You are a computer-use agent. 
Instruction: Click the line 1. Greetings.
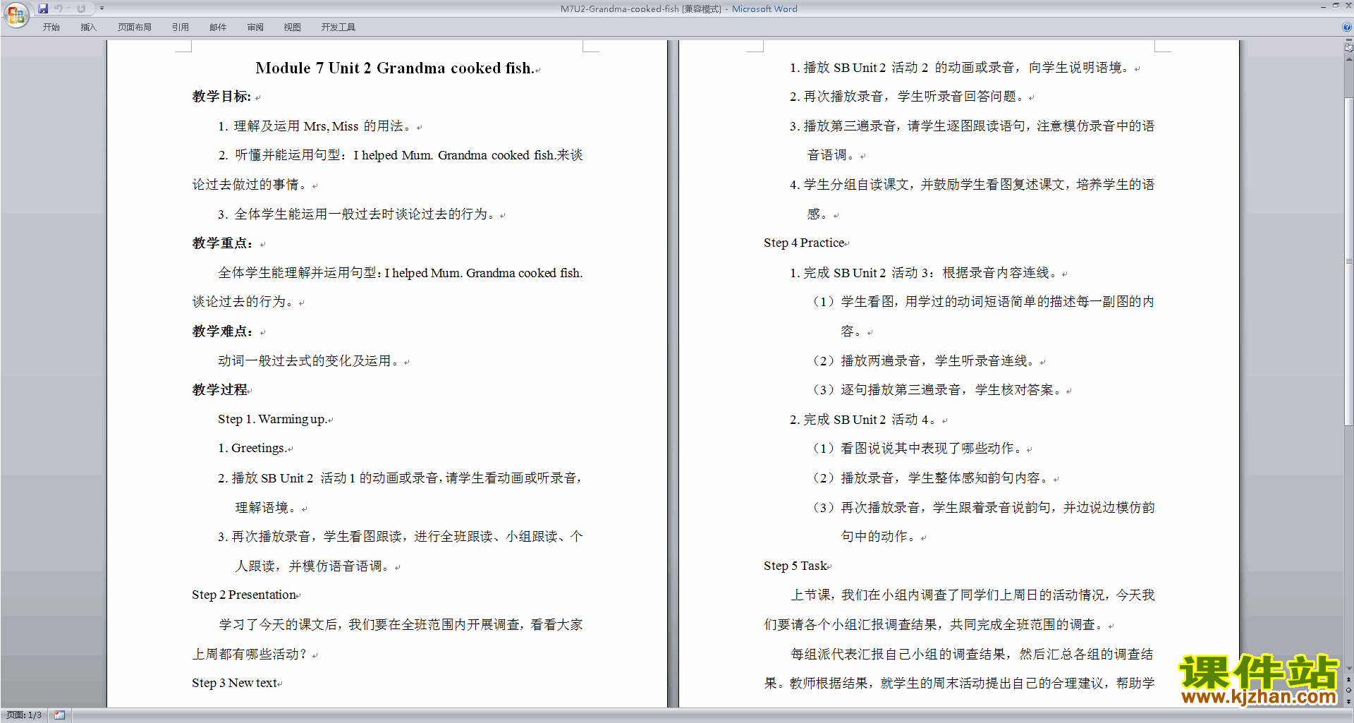pos(252,448)
